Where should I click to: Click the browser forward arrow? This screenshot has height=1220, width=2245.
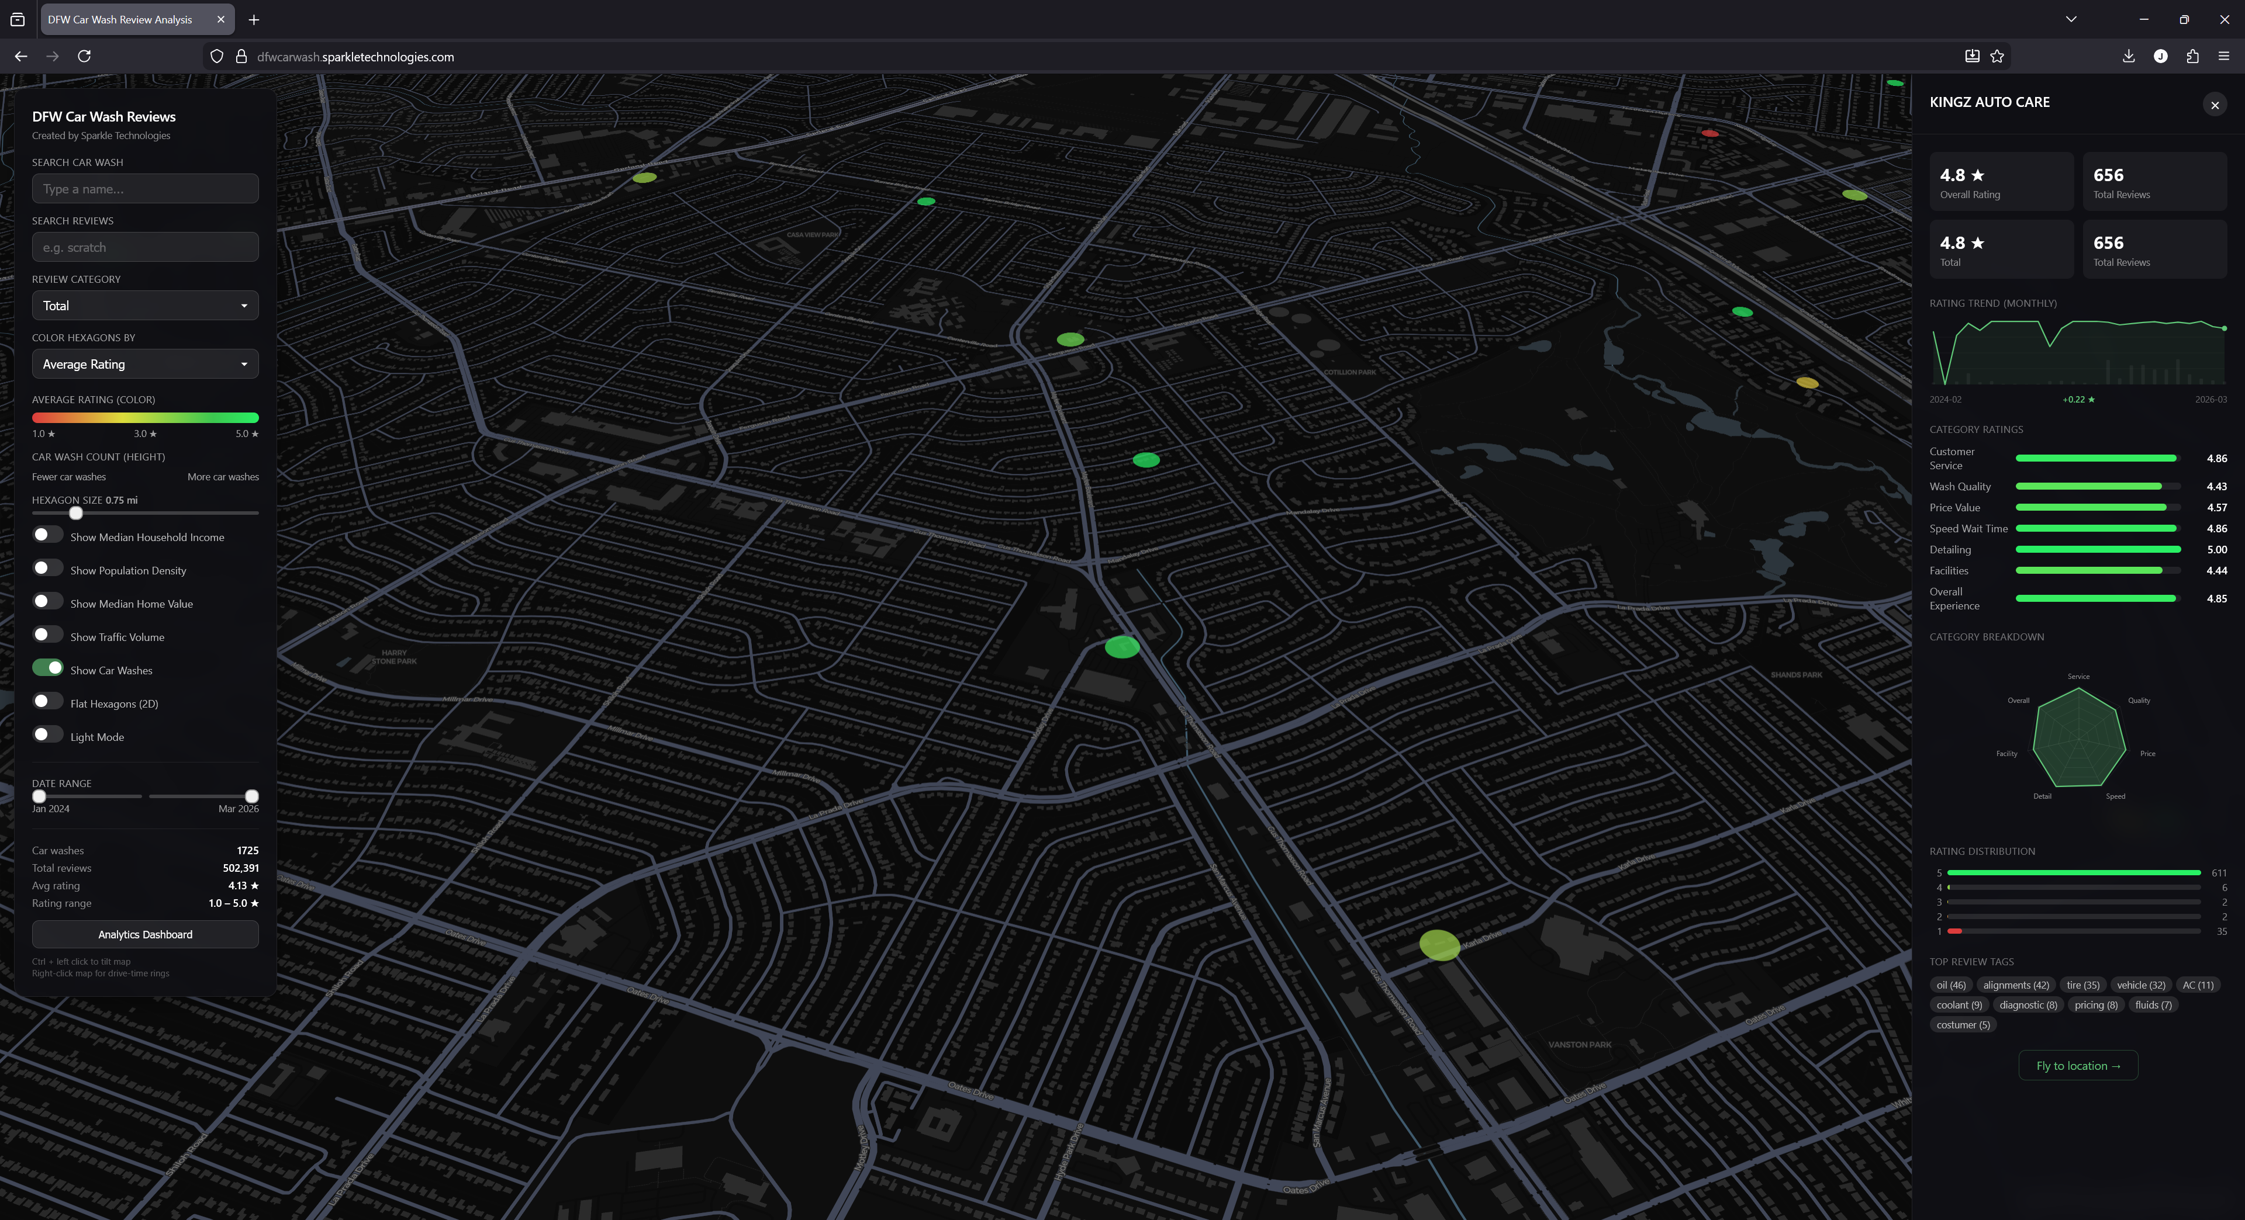(x=52, y=57)
